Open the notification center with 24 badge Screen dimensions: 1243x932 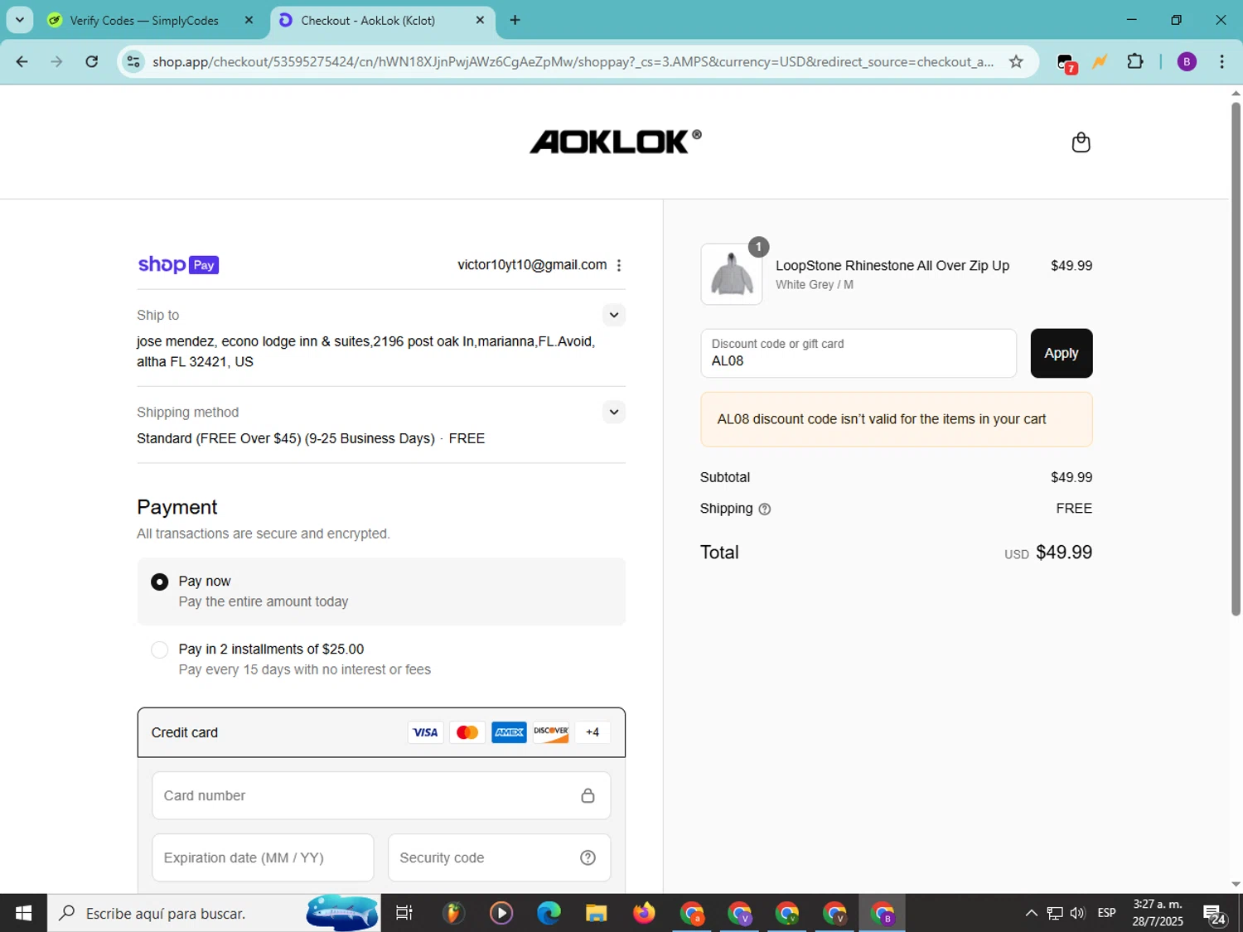1215,914
